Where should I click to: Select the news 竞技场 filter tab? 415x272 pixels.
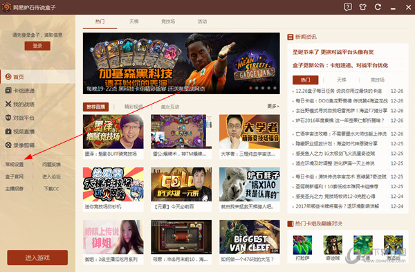(378, 80)
